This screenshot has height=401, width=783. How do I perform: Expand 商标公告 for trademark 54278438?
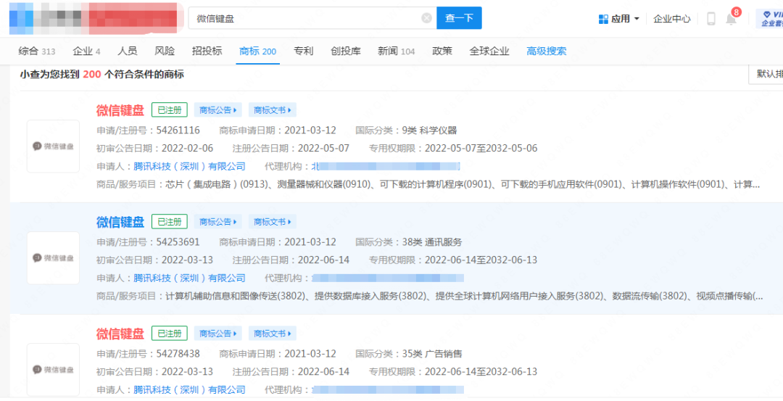[x=217, y=333]
